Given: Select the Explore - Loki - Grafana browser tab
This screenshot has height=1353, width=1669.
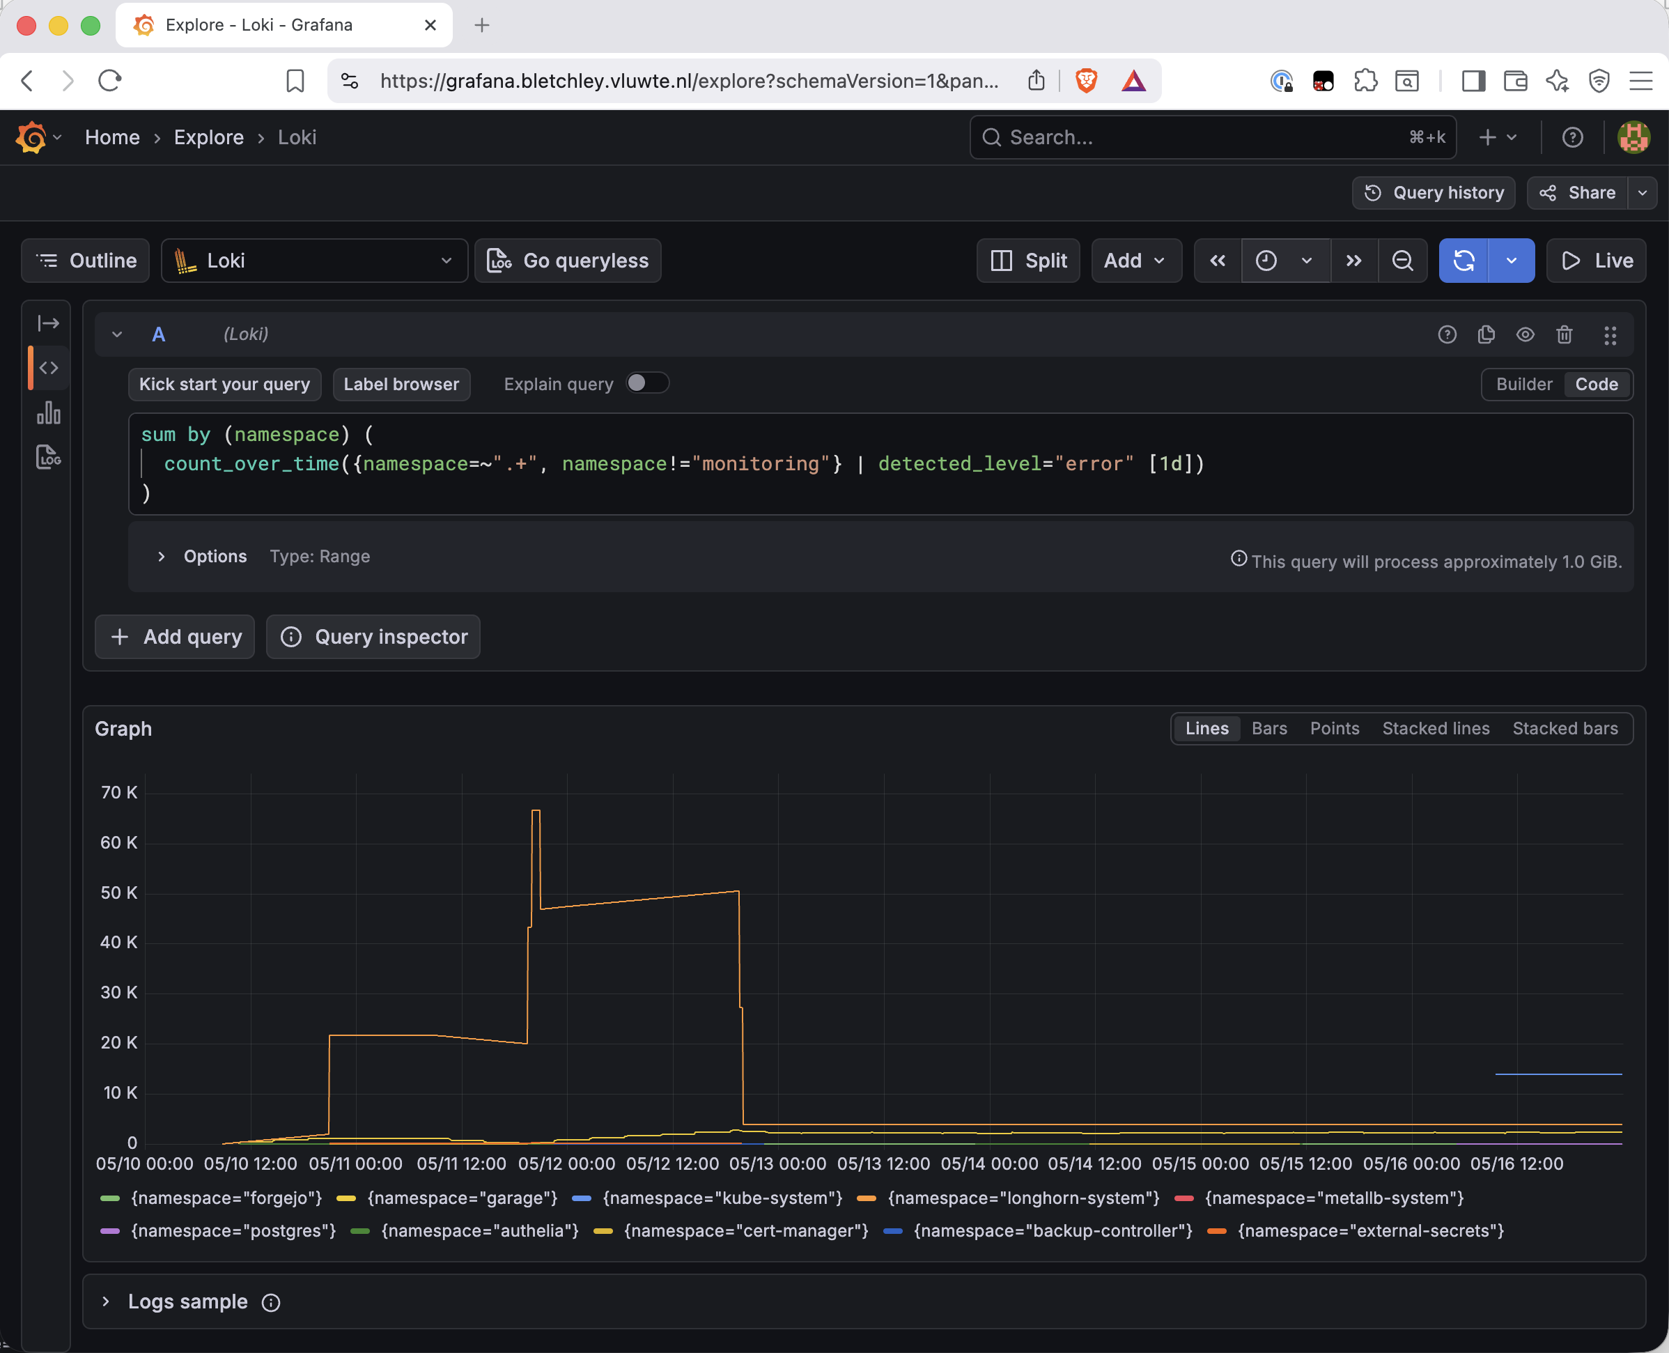Looking at the screenshot, I should click(284, 25).
